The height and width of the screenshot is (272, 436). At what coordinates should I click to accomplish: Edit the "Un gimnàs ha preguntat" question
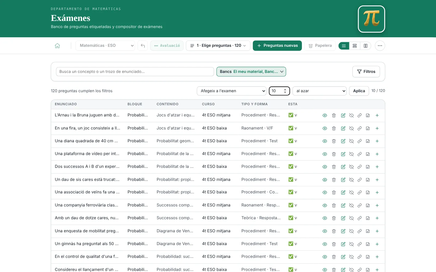pyautogui.click(x=343, y=244)
